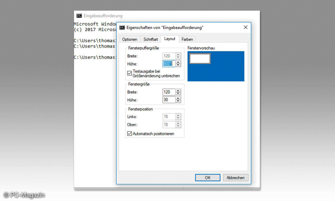
Task: Click the Fensterpuffergröße Höhe input field
Action: pyautogui.click(x=169, y=64)
